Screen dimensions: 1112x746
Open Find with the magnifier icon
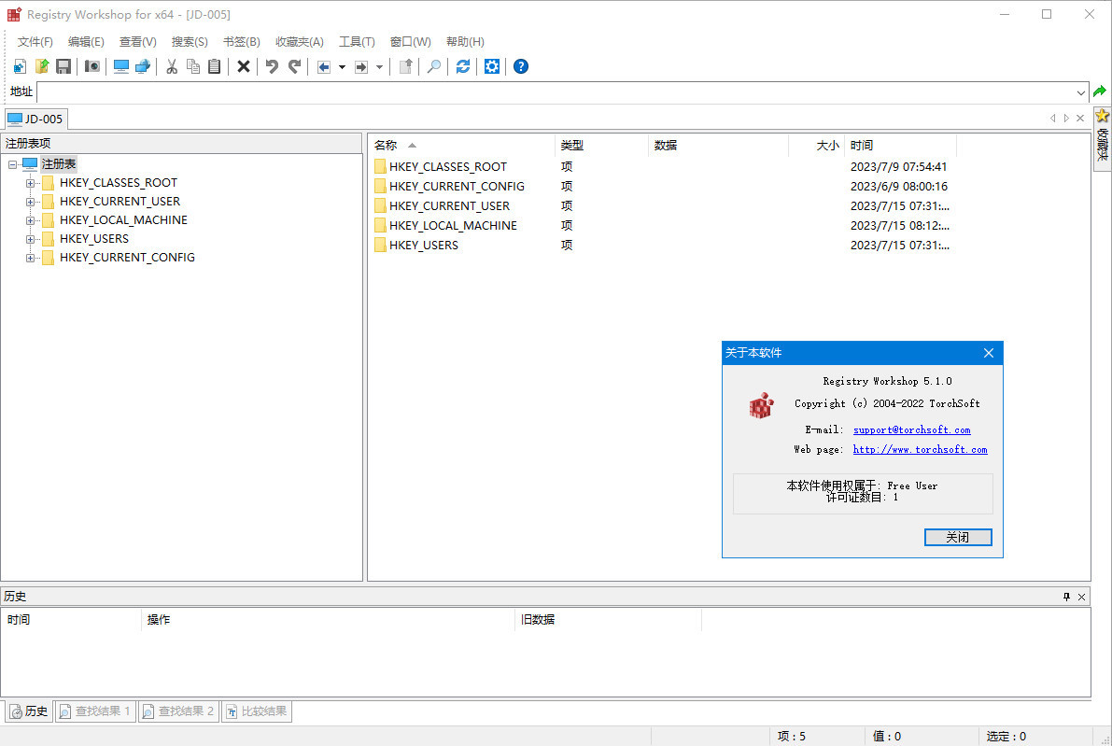434,66
